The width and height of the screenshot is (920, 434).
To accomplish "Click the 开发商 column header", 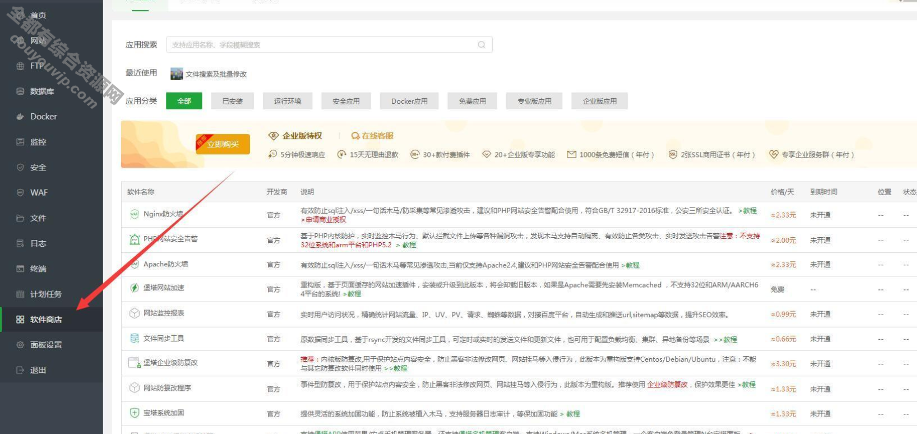I will (277, 192).
